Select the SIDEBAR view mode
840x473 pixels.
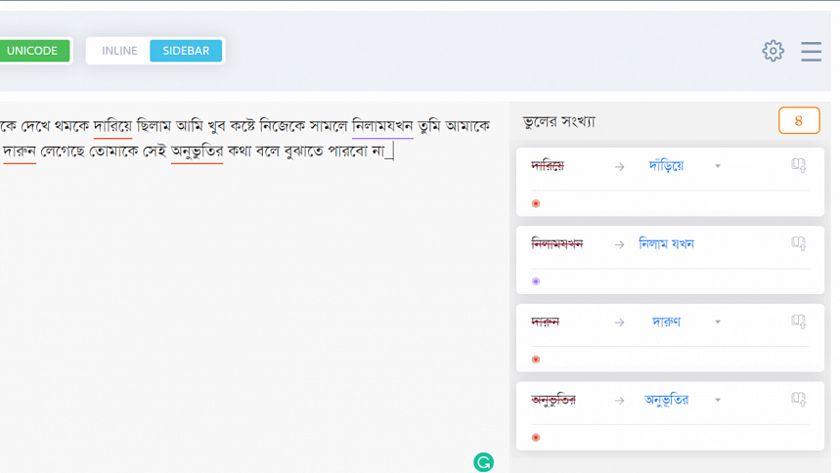pos(186,51)
